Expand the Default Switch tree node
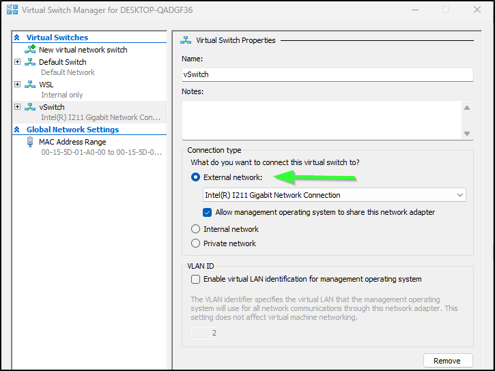495x371 pixels. click(x=17, y=62)
